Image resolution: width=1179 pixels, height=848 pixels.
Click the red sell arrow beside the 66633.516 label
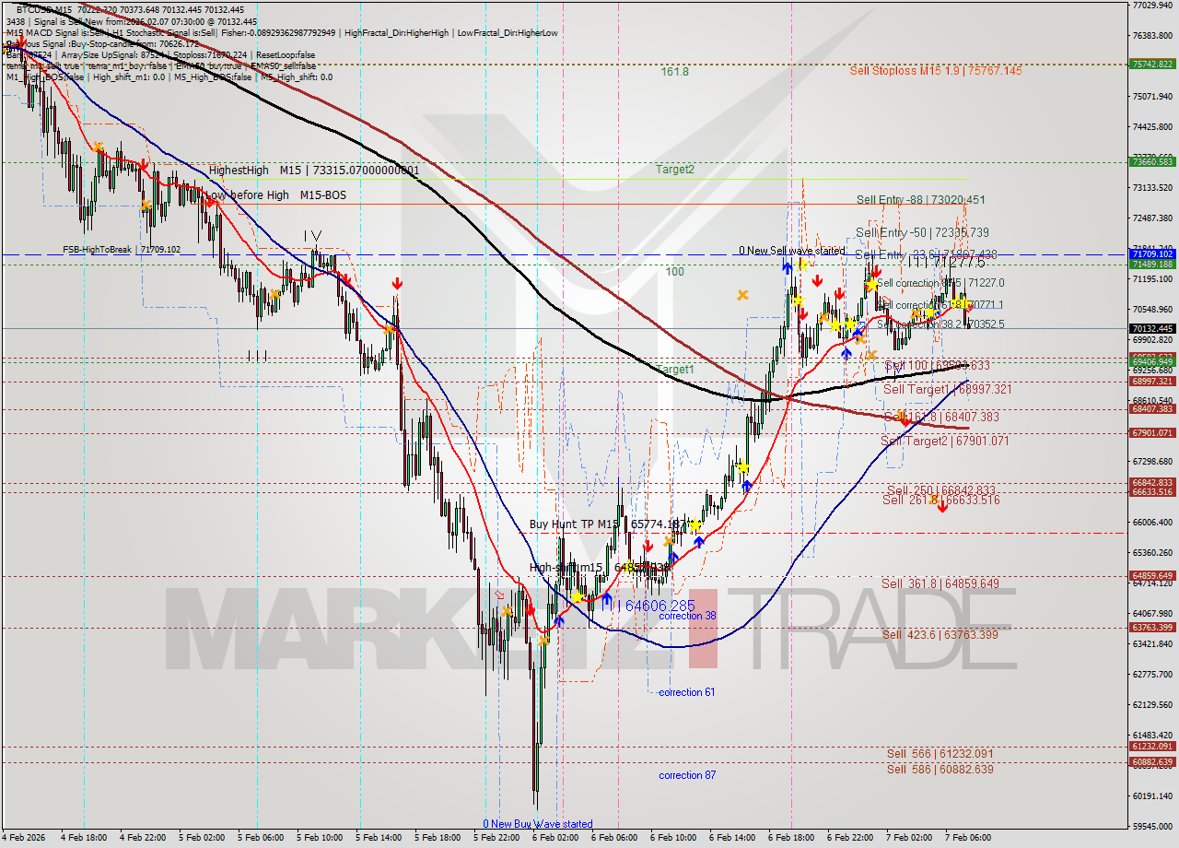pyautogui.click(x=941, y=505)
